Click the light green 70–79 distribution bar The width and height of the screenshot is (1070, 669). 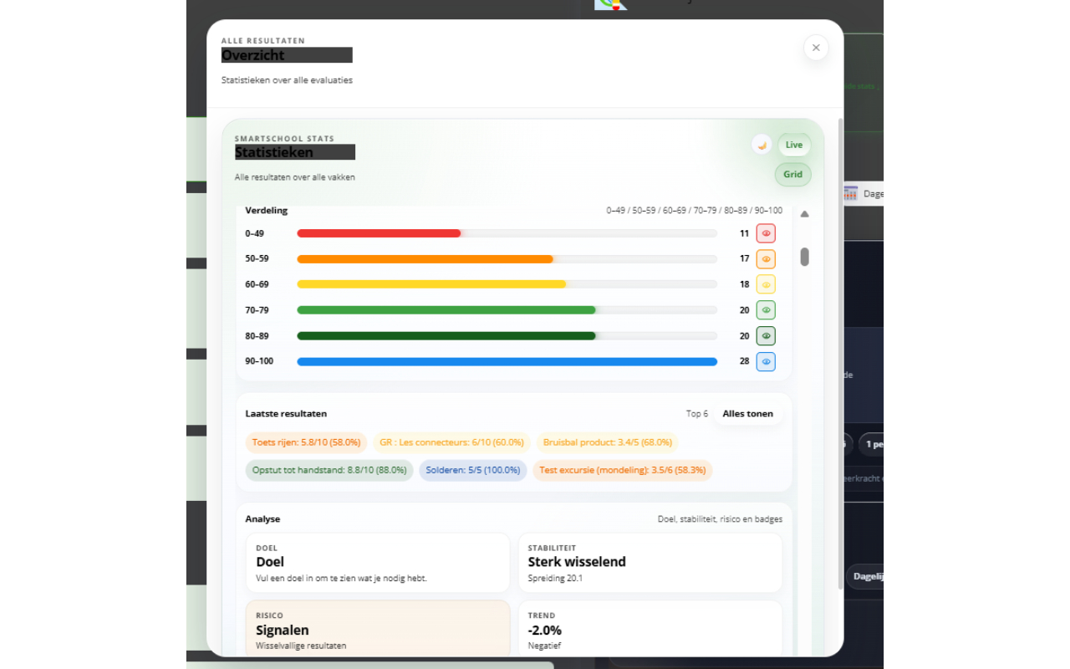446,310
